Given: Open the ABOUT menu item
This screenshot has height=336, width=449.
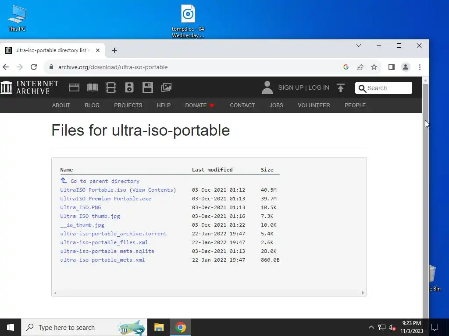Looking at the screenshot, I should pyautogui.click(x=61, y=105).
